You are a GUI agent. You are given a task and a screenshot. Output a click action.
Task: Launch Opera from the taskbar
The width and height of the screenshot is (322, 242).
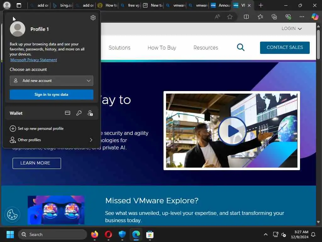point(108,234)
